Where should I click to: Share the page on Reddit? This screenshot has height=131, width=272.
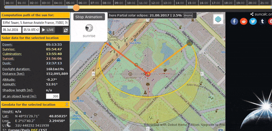point(243,21)
